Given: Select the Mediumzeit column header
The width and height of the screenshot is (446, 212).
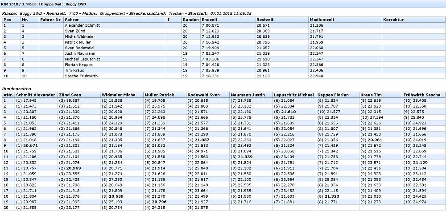Looking at the screenshot, I should [x=321, y=20].
